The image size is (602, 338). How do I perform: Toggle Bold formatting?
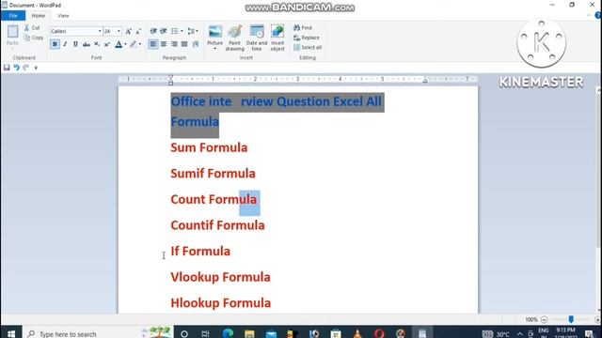point(55,44)
